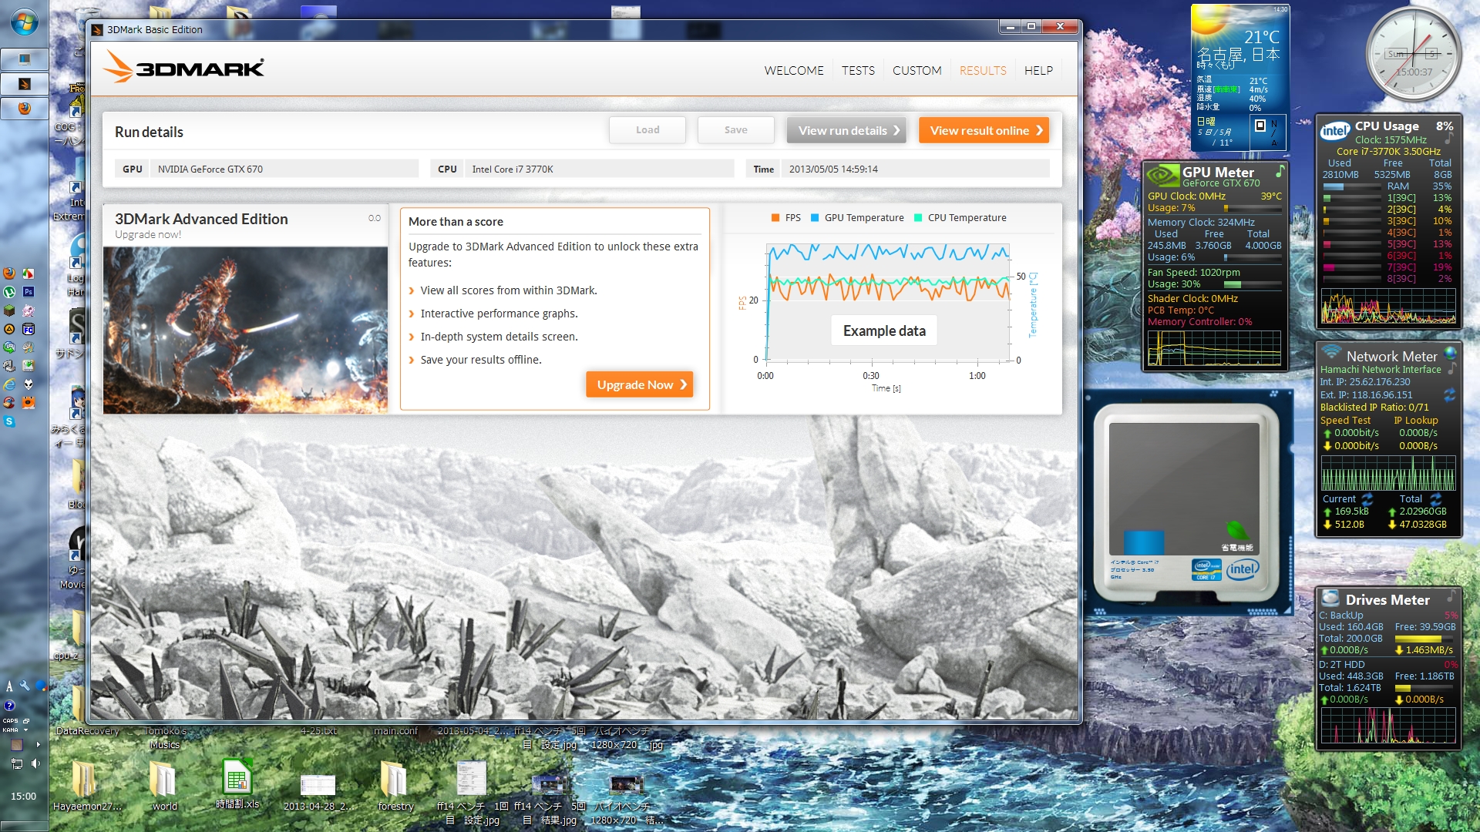The image size is (1480, 832).
Task: Refresh external IP in Network Meter
Action: pyautogui.click(x=1450, y=394)
